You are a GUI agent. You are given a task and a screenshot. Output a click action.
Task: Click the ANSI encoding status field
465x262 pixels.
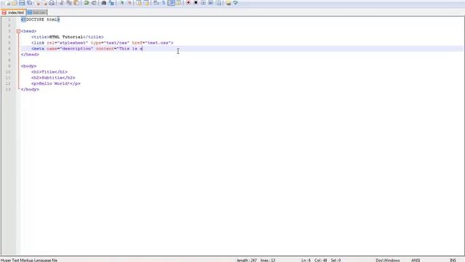pos(416,260)
